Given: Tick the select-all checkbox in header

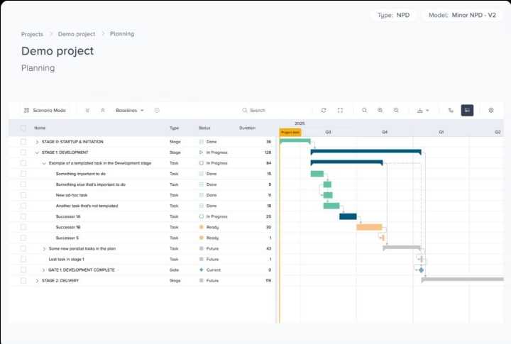Looking at the screenshot, I should click(23, 128).
